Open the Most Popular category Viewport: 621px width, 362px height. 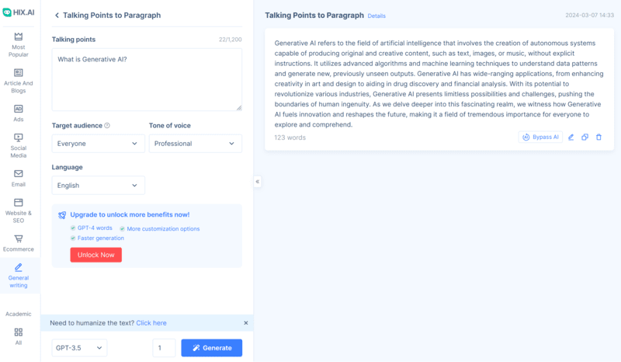tap(19, 45)
